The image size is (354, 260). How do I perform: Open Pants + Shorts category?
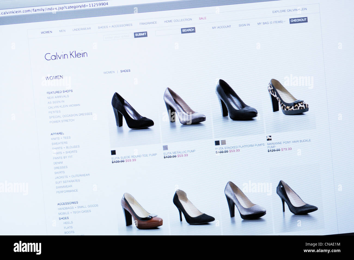pos(65,153)
